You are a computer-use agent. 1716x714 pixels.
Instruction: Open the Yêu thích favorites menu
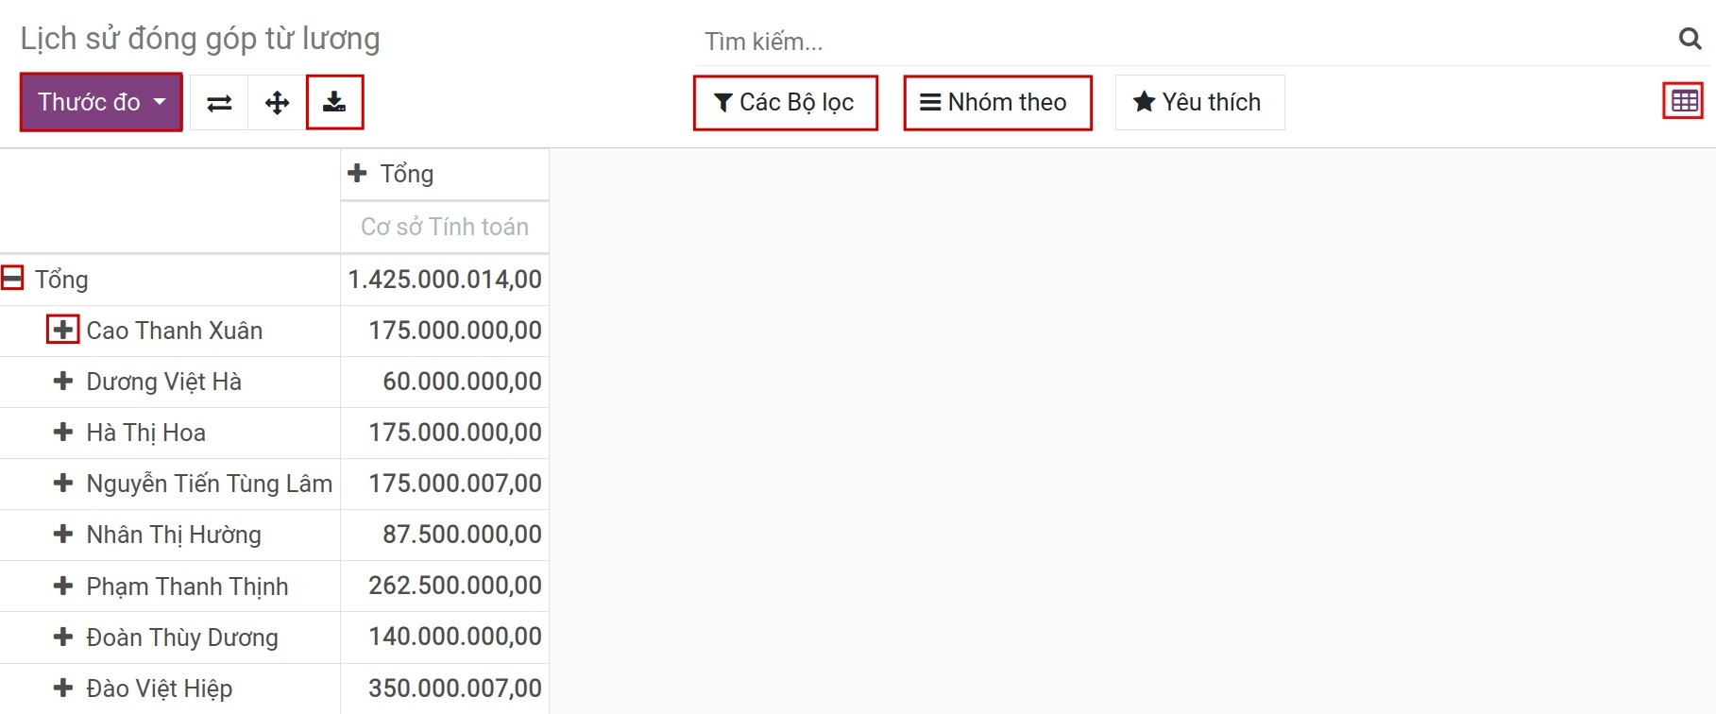(1198, 103)
